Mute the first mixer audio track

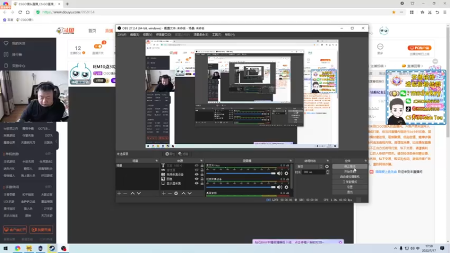[280, 173]
